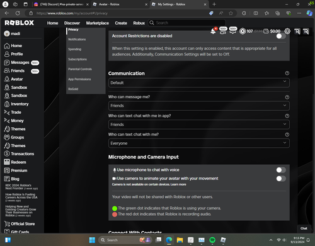Show hidden system tray icons chevron
Screen dimensions: 315x246
271,240
